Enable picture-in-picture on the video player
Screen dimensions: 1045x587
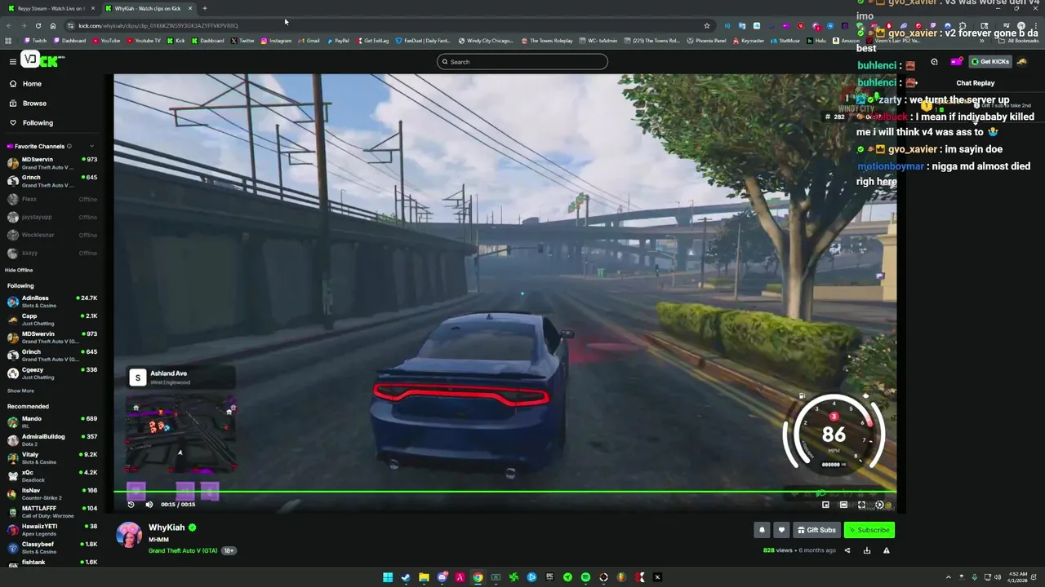pos(825,505)
